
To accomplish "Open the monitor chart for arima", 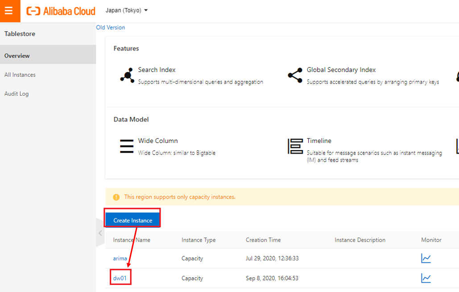I will click(x=426, y=259).
